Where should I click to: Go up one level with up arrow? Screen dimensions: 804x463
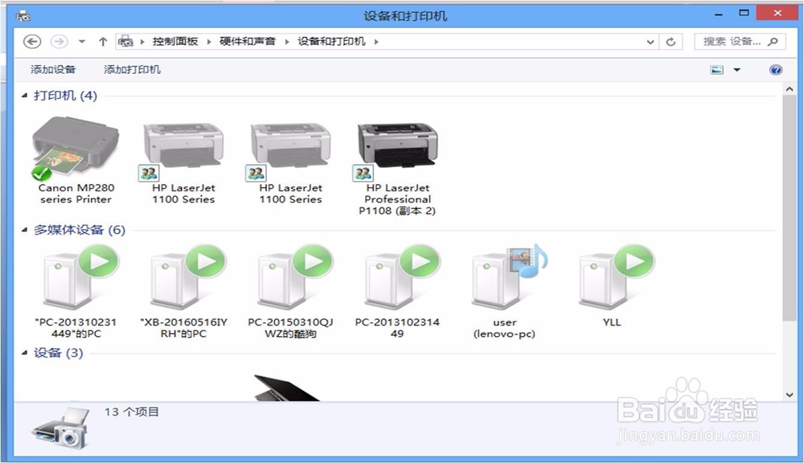coord(103,42)
